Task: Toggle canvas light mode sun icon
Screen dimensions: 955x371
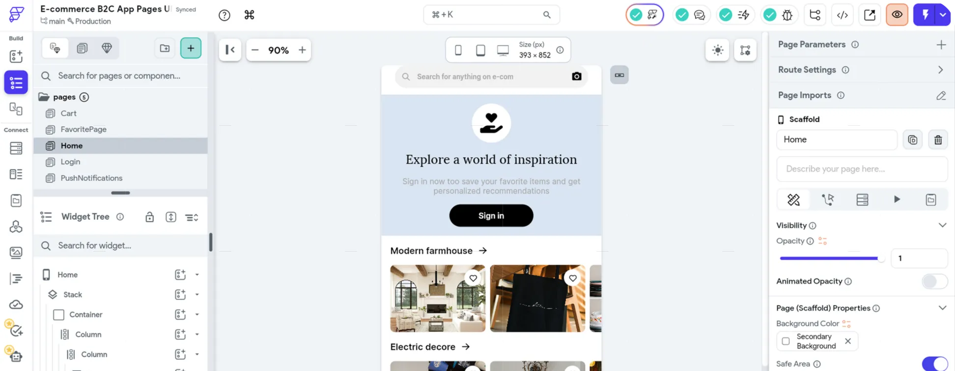Action: [718, 50]
